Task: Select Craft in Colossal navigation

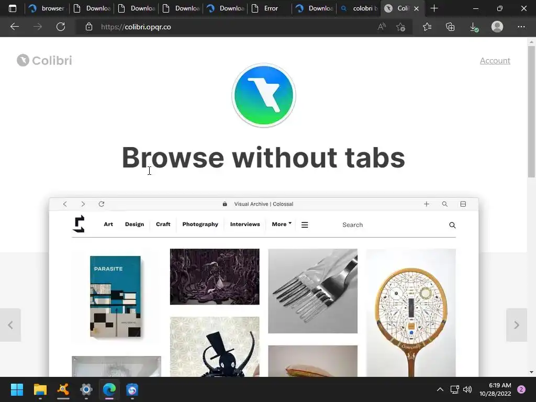Action: tap(163, 224)
